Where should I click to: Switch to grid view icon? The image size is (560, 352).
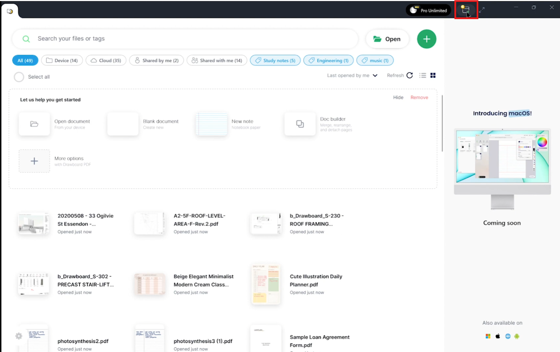pos(433,76)
